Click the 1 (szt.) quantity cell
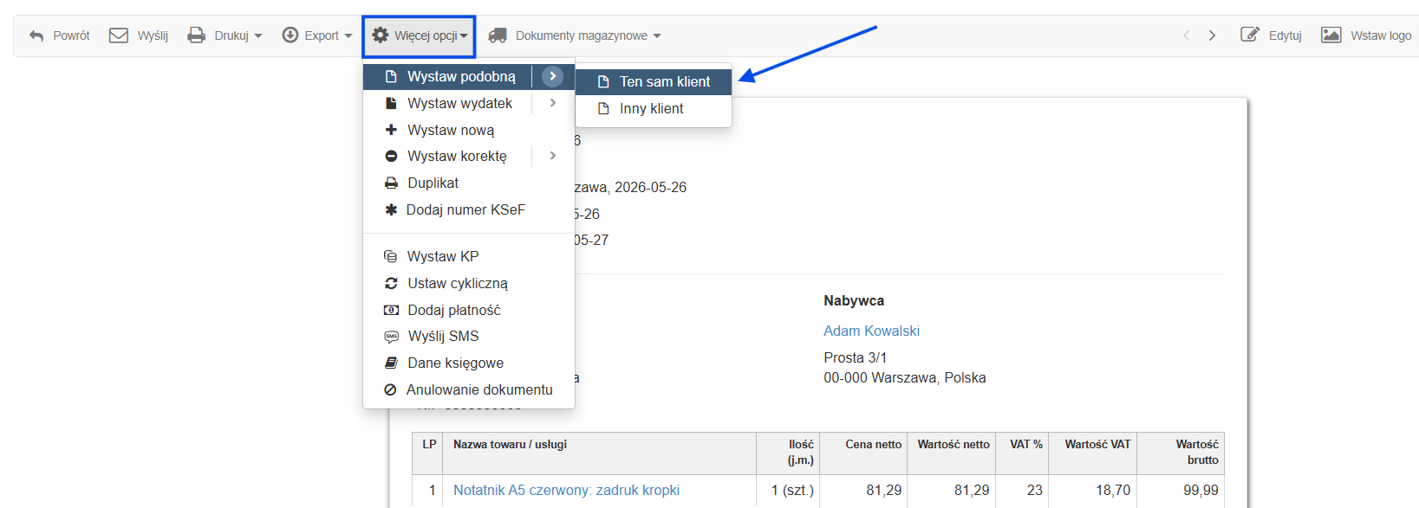1419x508 pixels. click(792, 490)
